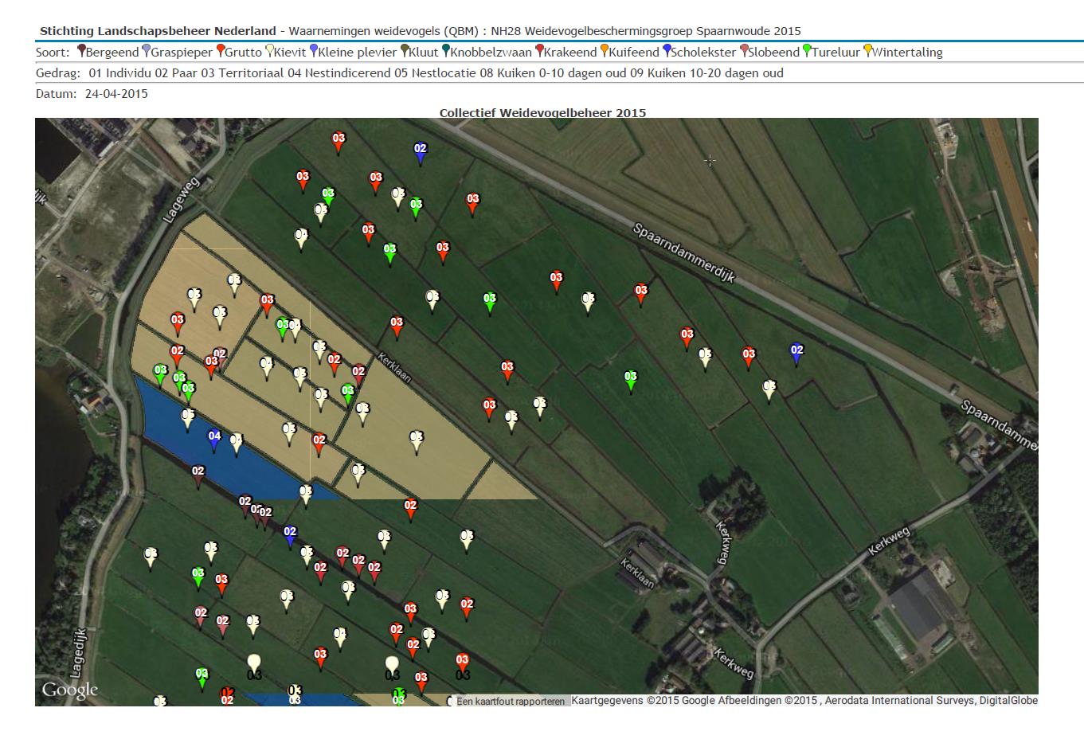Click the Collectief Weidevogelbeheer 2015 map title
This screenshot has height=743, width=1084.
pos(542,113)
